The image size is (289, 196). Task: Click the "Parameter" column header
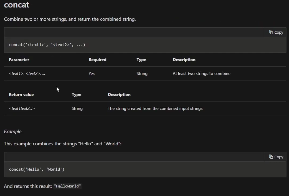19,60
